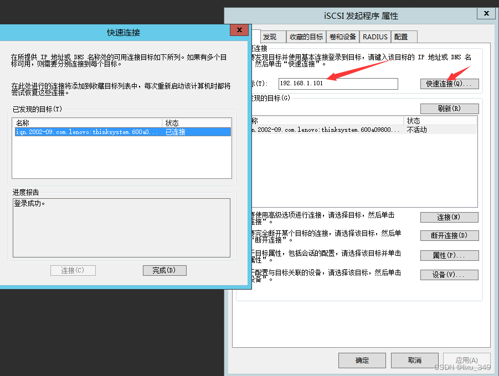Click the 断开连接(D) button
The height and width of the screenshot is (376, 499).
pyautogui.click(x=449, y=235)
